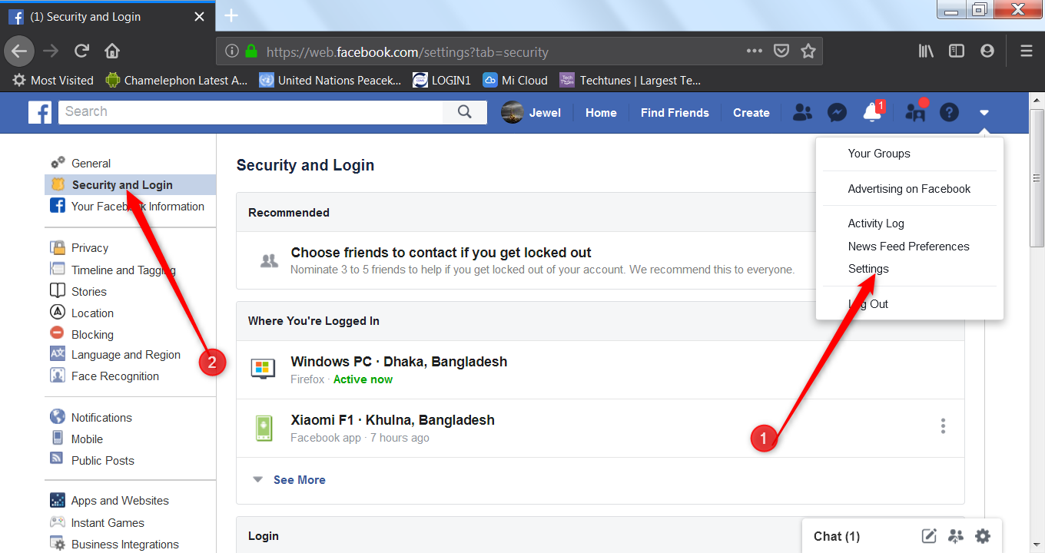This screenshot has height=553, width=1045.
Task: Click the create group icon in Chat bar
Action: pyautogui.click(x=956, y=536)
